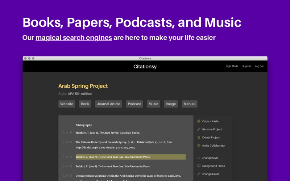
Task: Click the Tufekci 2018 citation text
Action: (113, 167)
